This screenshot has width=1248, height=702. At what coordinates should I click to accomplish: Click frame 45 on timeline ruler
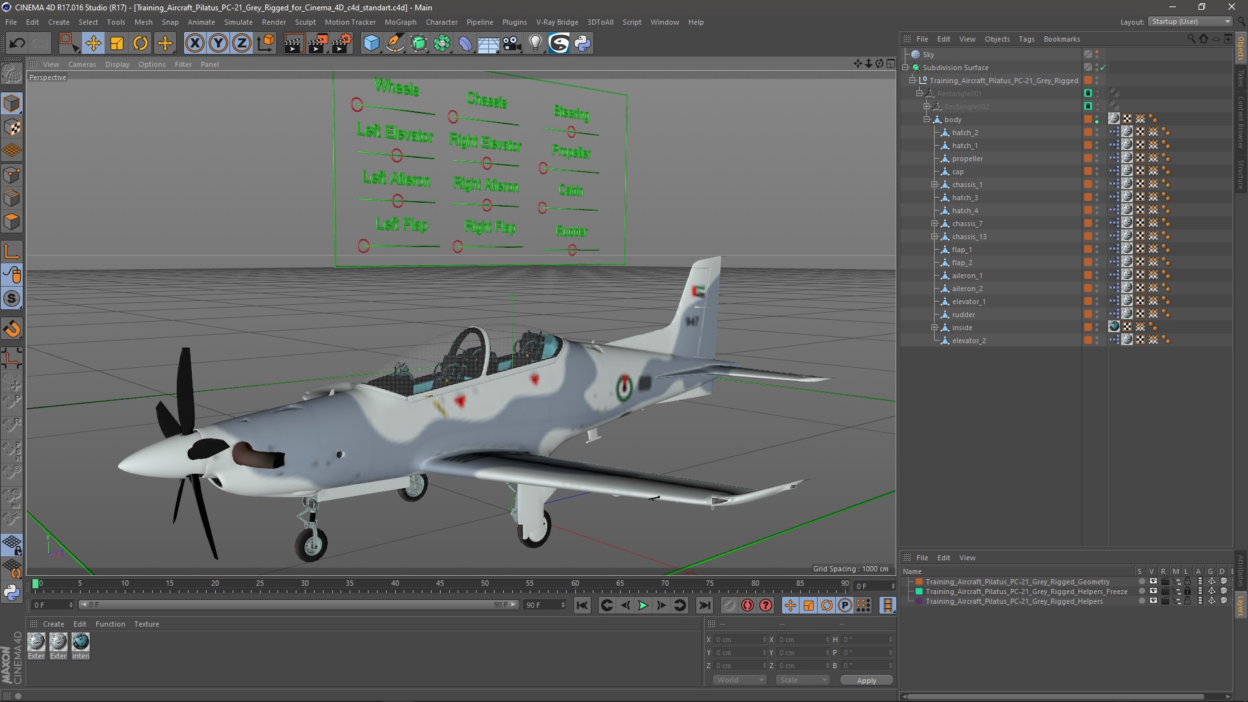pyautogui.click(x=440, y=584)
